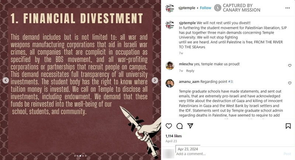Follow the sjptemple account
Viewport: 295px width, 160px height.
pyautogui.click(x=205, y=8)
